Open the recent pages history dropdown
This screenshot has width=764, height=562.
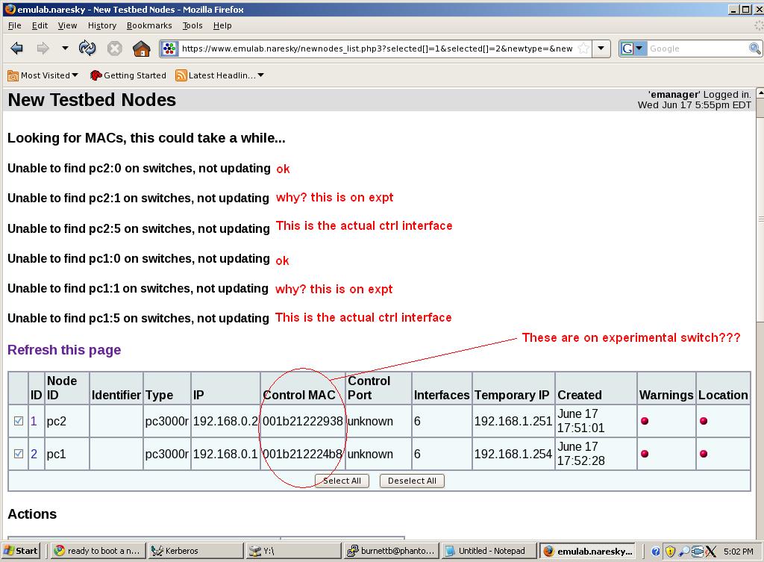[x=65, y=49]
